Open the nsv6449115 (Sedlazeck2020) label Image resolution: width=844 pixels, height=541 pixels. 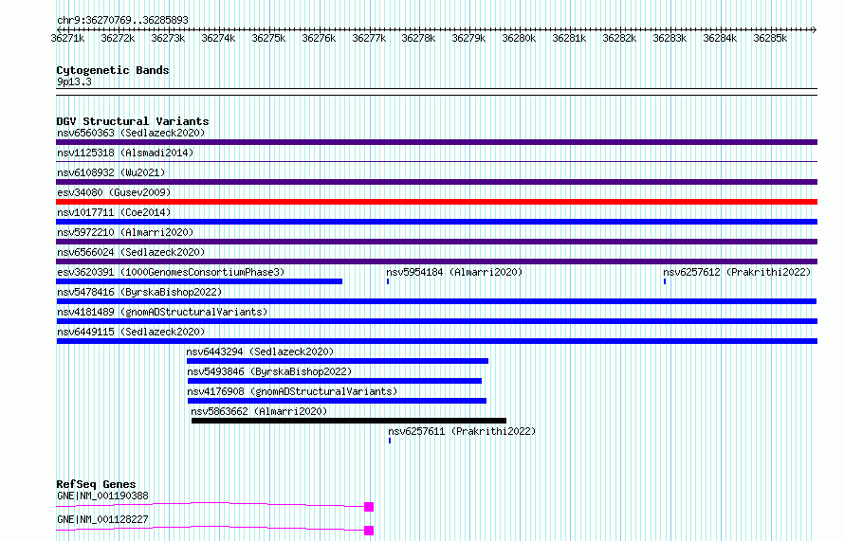coord(131,332)
